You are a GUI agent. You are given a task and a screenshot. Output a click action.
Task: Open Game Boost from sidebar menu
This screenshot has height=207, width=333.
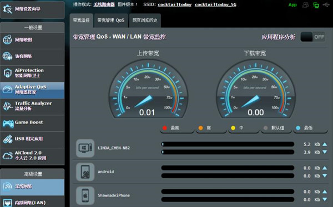pyautogui.click(x=32, y=123)
